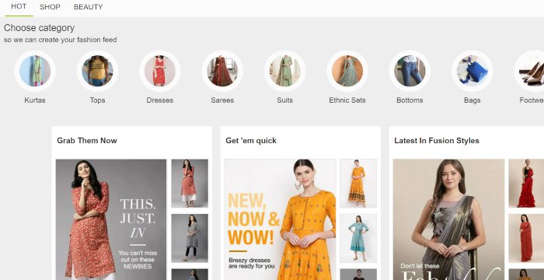Select the Sarees category circle
This screenshot has width=544, height=280.
point(222,71)
